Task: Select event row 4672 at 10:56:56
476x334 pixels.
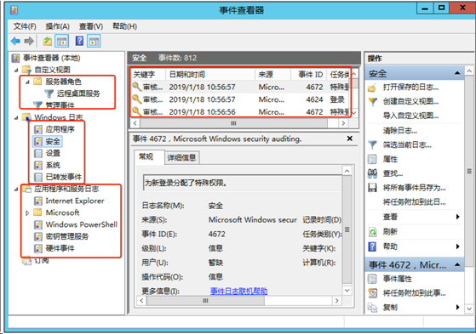Action: (241, 112)
